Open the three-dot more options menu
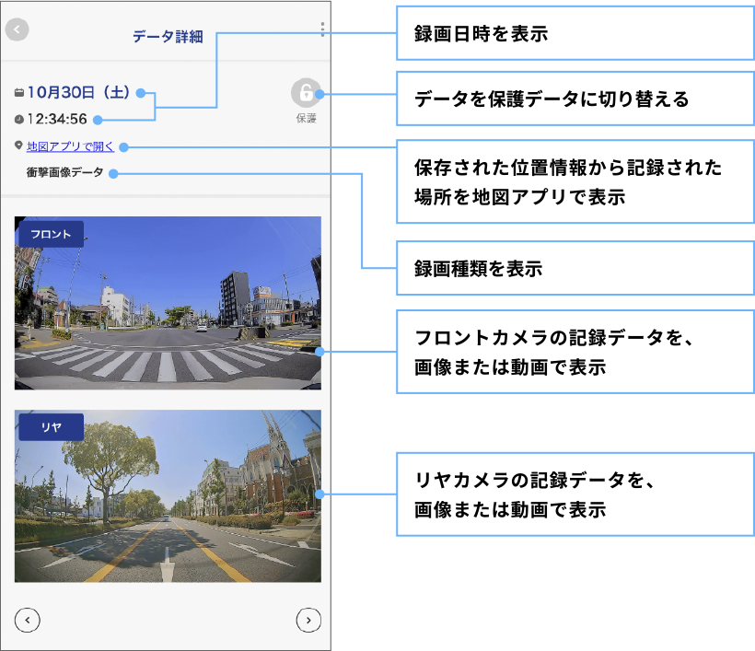The height and width of the screenshot is (651, 755). (322, 29)
